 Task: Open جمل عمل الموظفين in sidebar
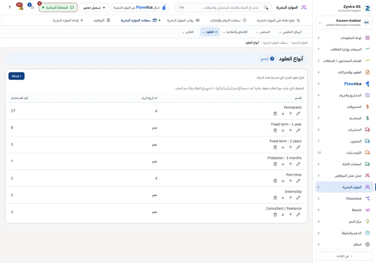pos(344,175)
